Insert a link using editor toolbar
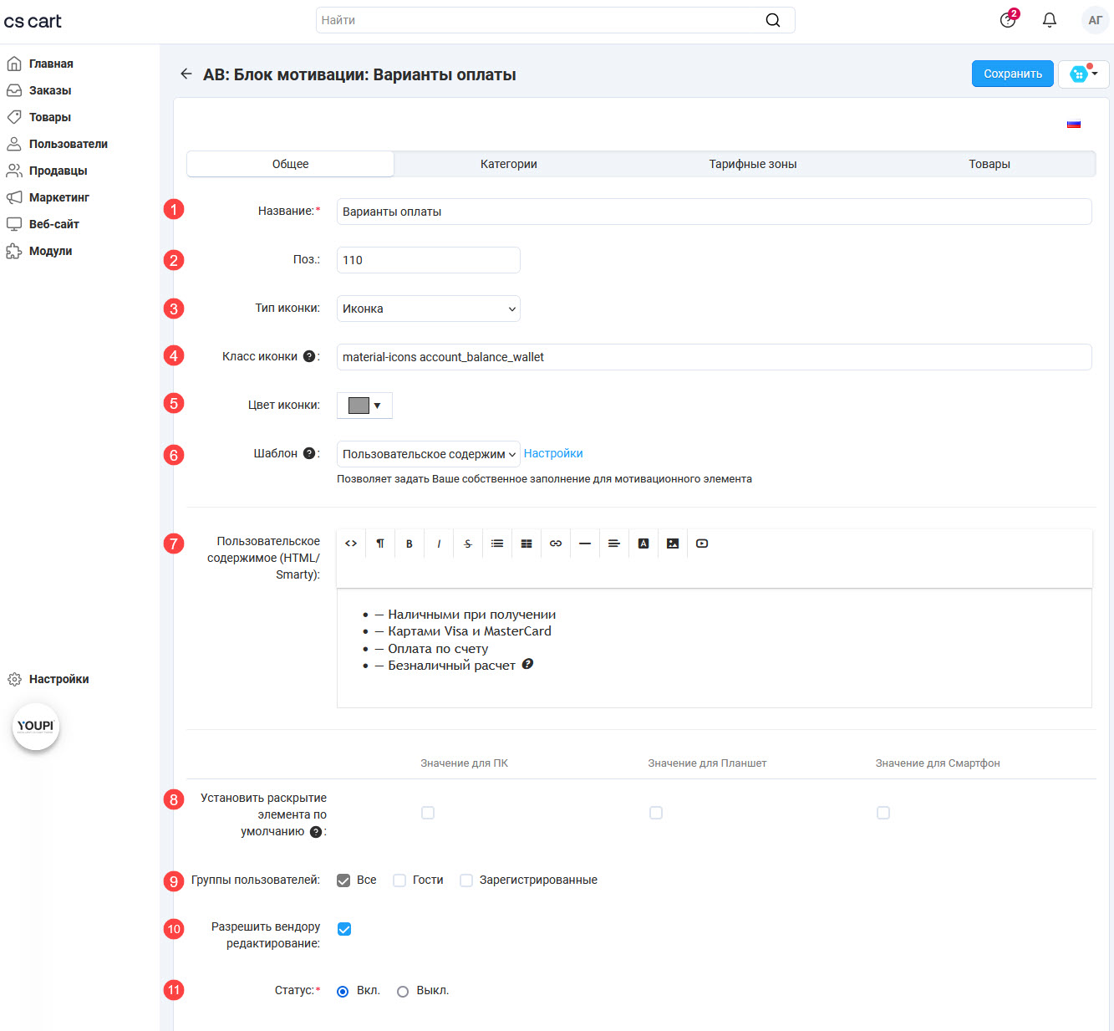The height and width of the screenshot is (1031, 1114). pyautogui.click(x=556, y=544)
